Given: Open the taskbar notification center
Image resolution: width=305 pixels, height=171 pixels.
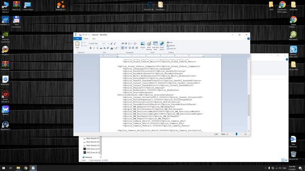Looking at the screenshot, I should 301,168.
